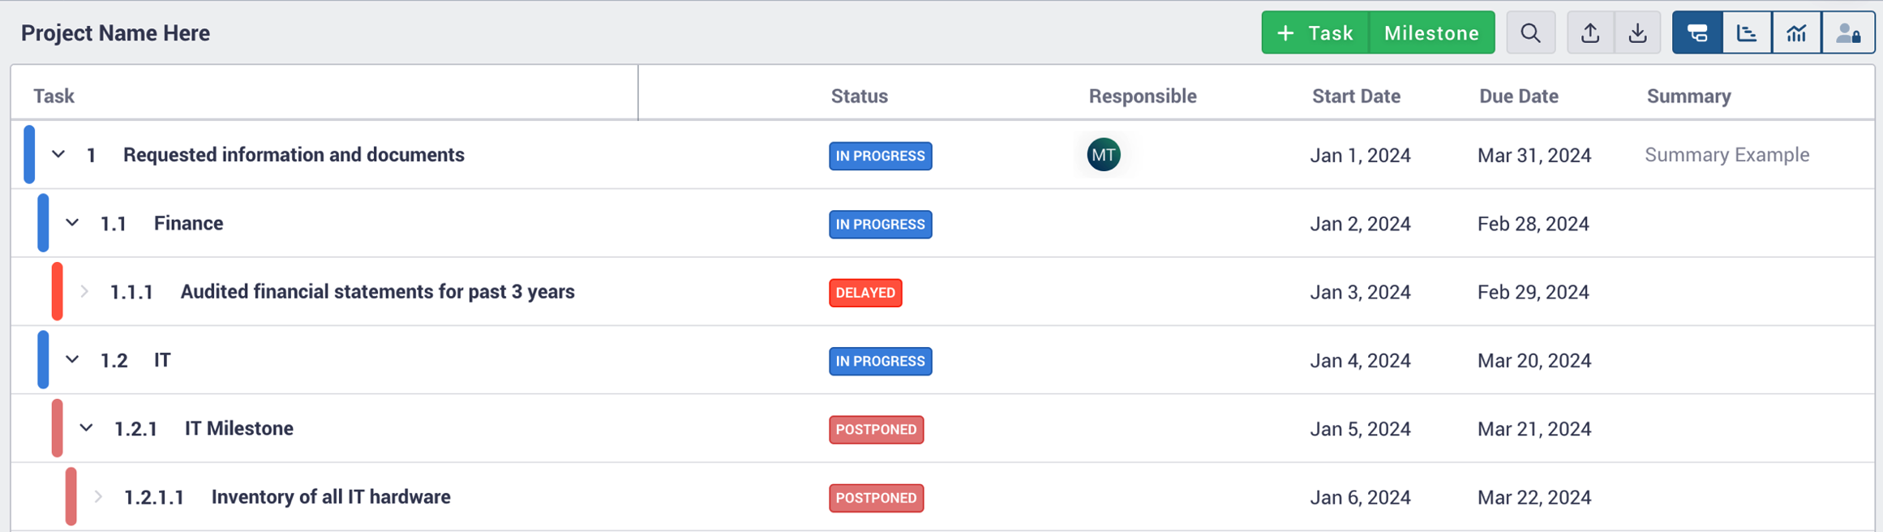Click due date Mar 22, 2024
The width and height of the screenshot is (1883, 532).
[x=1534, y=497]
